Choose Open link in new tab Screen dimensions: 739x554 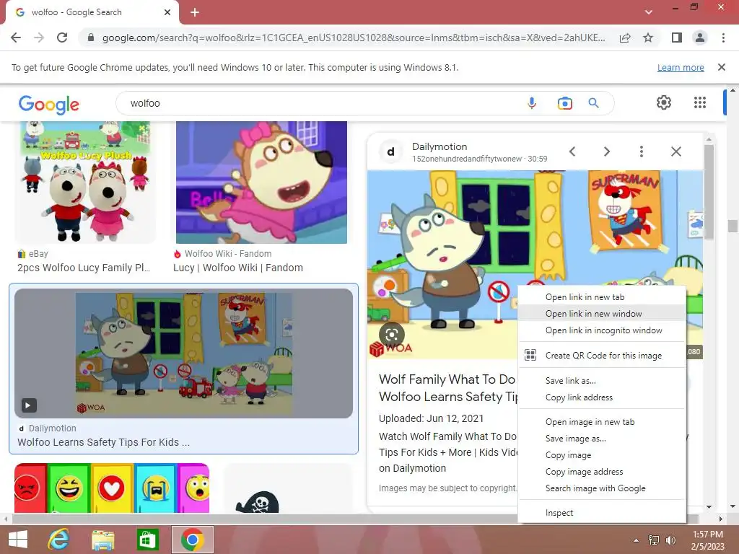[x=601, y=297]
